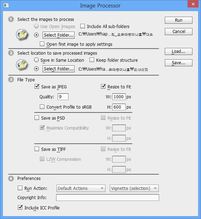Enable Convert Profile to sRGB
The image size is (201, 219).
click(42, 107)
